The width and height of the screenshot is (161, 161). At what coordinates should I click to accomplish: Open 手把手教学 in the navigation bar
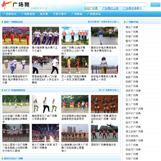pos(59,14)
